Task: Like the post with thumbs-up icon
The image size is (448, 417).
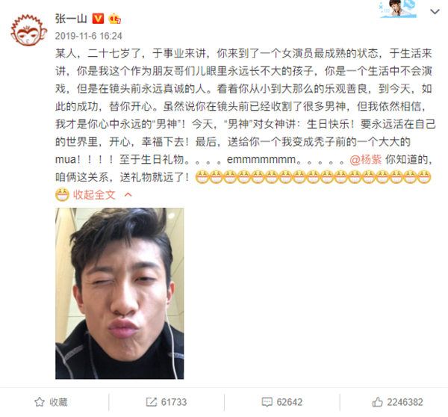Action: (377, 402)
